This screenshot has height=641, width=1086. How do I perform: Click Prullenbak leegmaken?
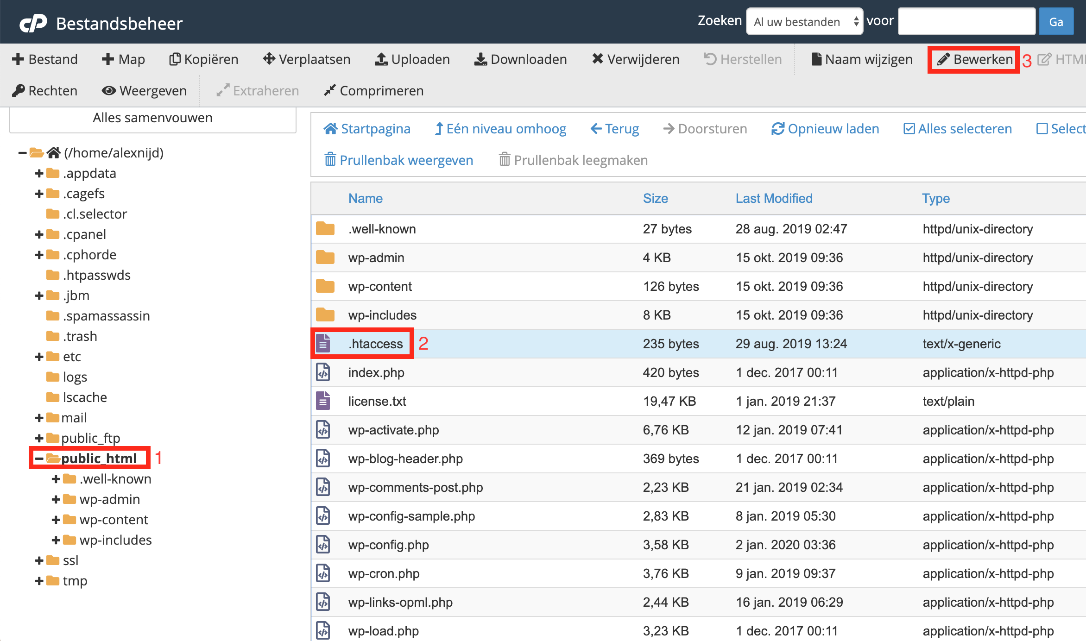[x=573, y=160]
